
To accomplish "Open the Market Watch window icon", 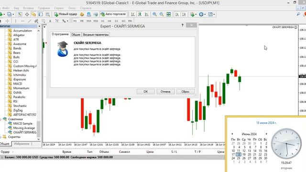I will [20, 14].
